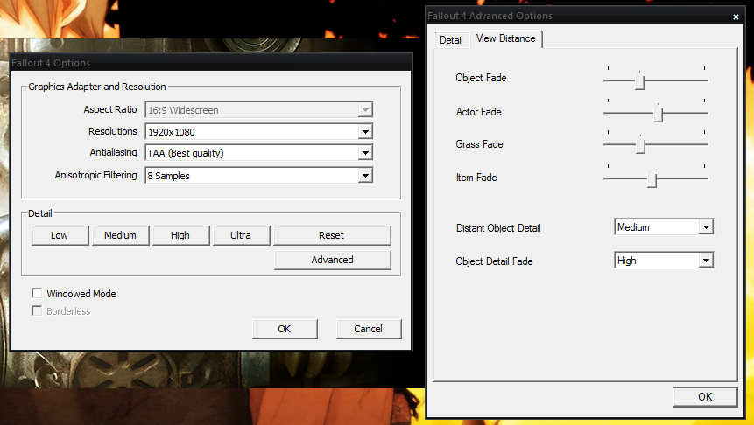754x425 pixels.
Task: Open the Object Detail Fade dropdown
Action: (x=664, y=261)
